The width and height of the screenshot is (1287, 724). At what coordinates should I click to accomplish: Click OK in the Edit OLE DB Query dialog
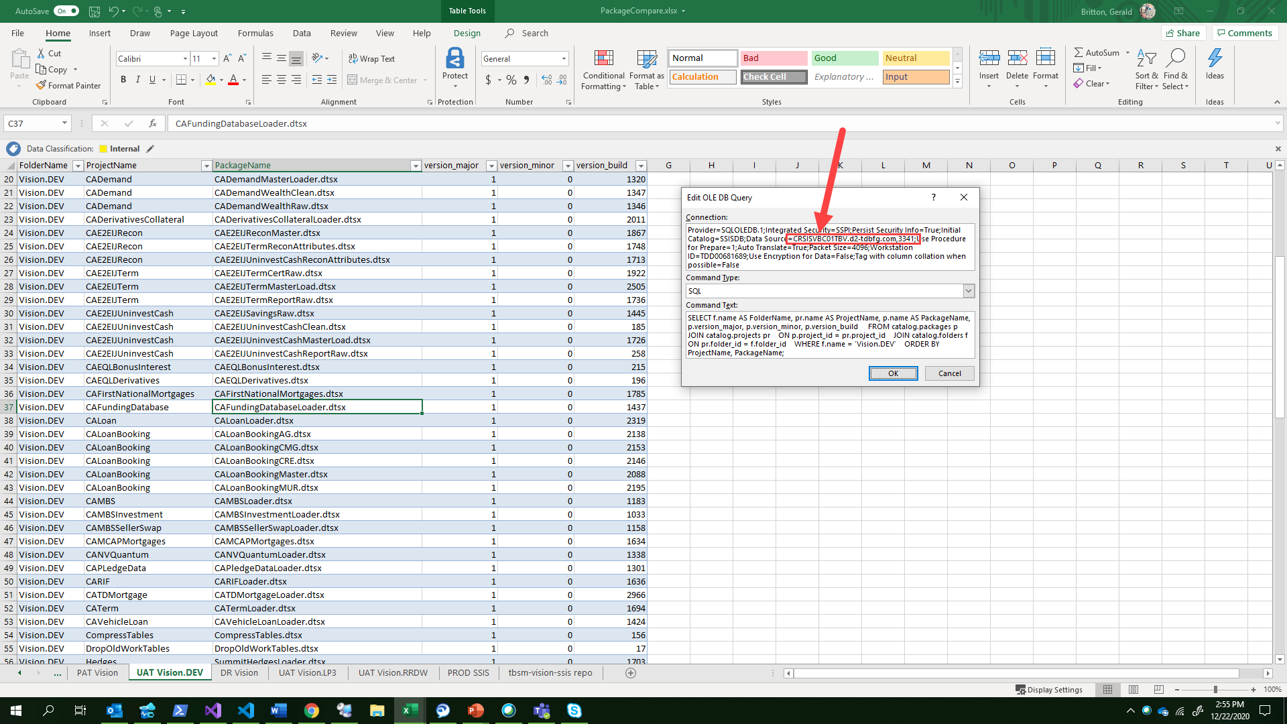894,373
